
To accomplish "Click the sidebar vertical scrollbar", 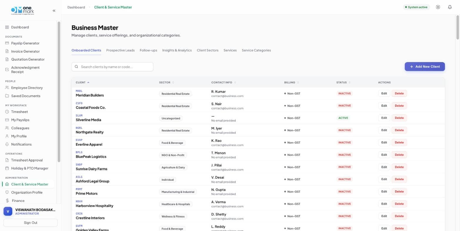I will click(59, 92).
